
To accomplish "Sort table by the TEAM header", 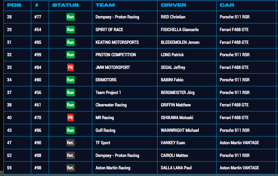I will coord(105,5).
